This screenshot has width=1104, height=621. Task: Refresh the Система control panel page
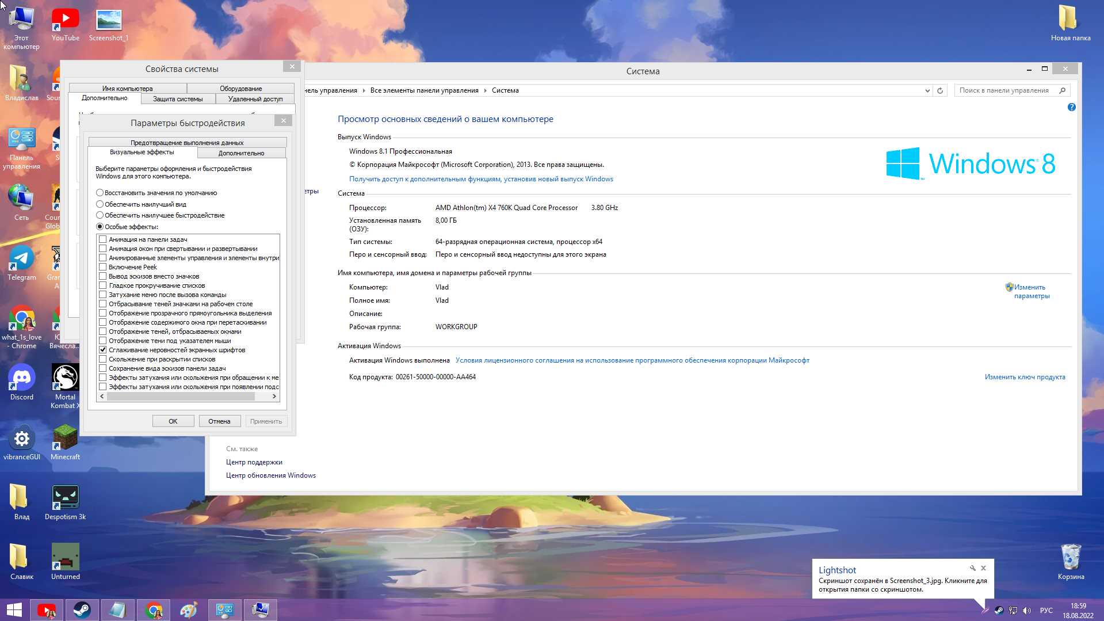point(940,90)
